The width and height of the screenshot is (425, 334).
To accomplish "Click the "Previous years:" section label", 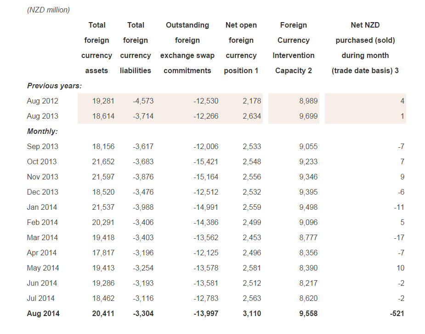I will [x=54, y=86].
